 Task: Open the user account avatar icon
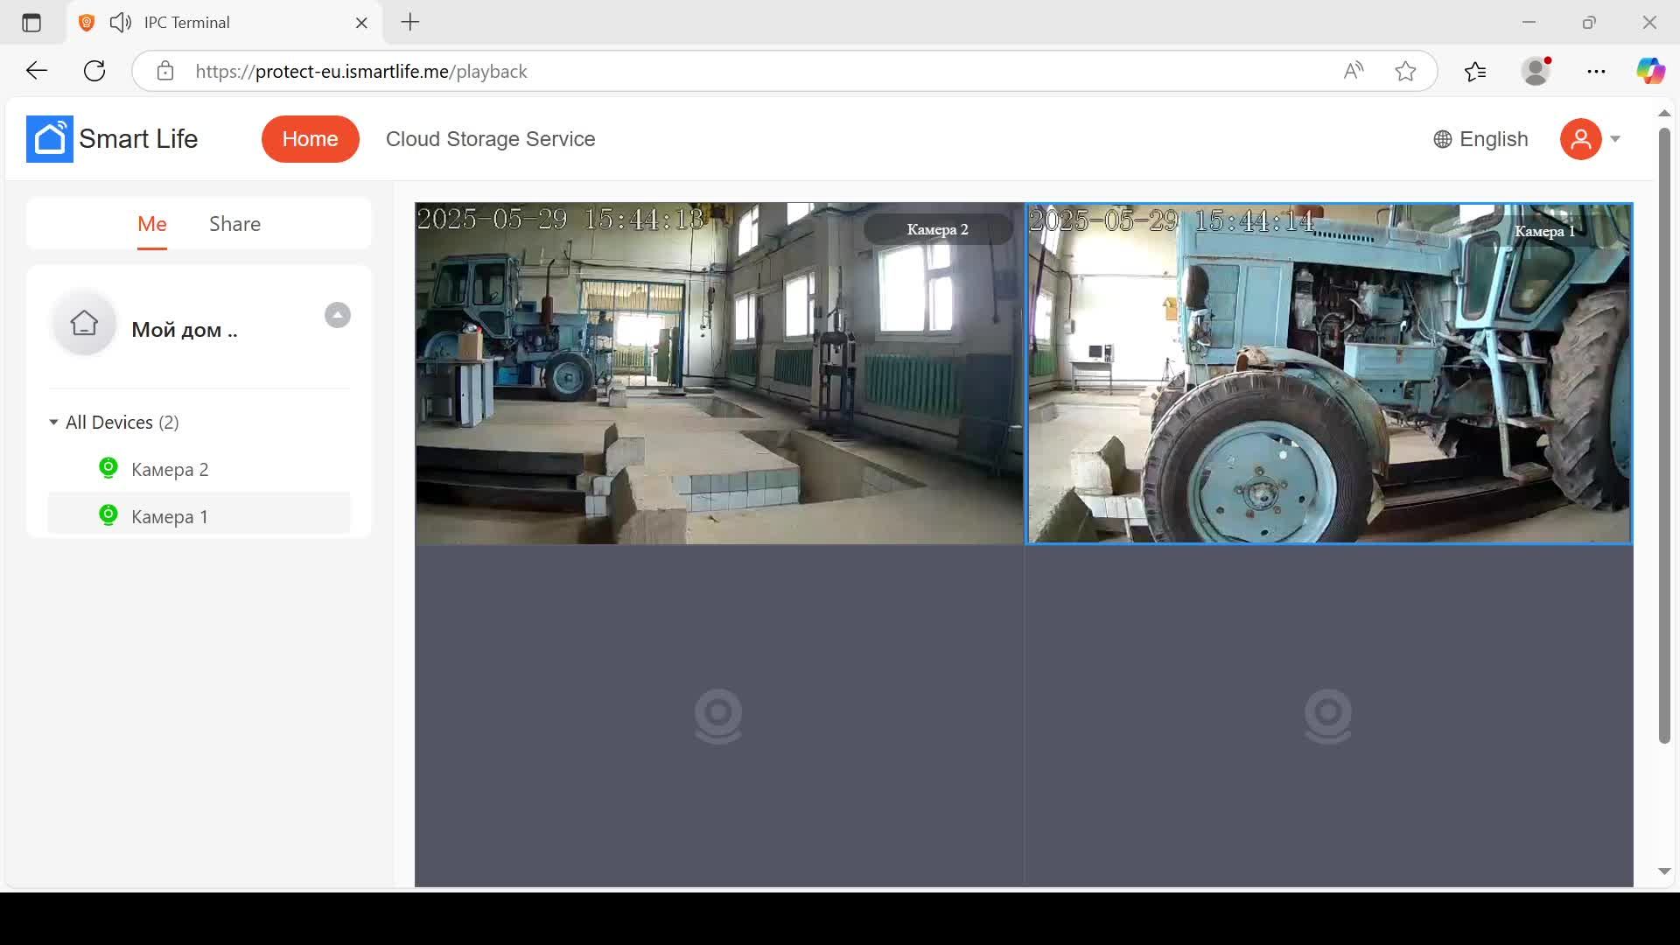1580,139
